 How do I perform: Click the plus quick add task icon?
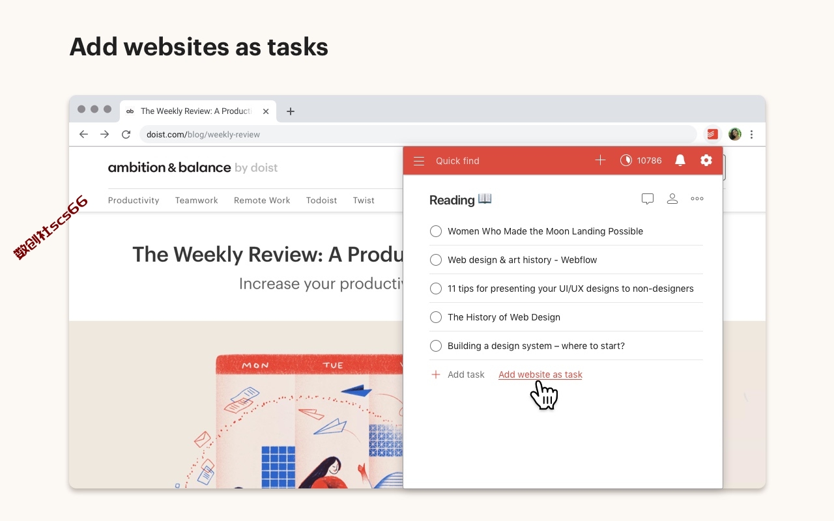click(x=600, y=160)
